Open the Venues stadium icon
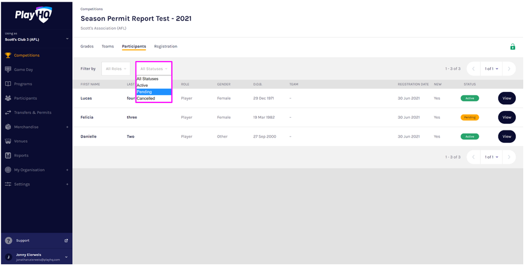 pyautogui.click(x=8, y=141)
